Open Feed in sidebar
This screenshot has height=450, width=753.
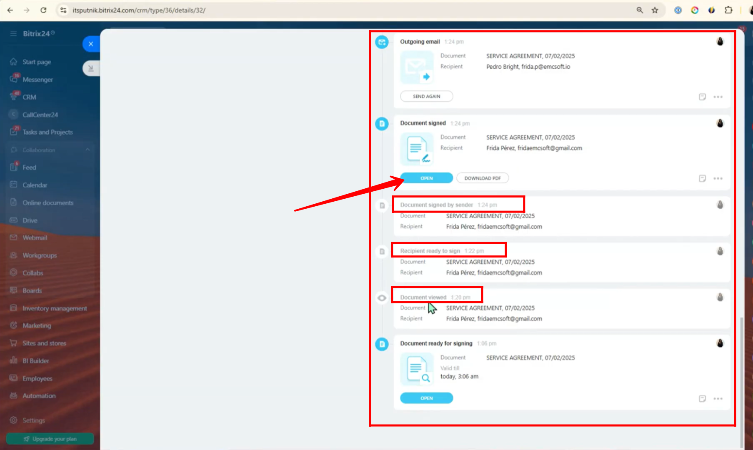pyautogui.click(x=29, y=167)
